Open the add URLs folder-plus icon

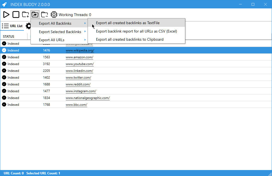pyautogui.click(x=25, y=14)
